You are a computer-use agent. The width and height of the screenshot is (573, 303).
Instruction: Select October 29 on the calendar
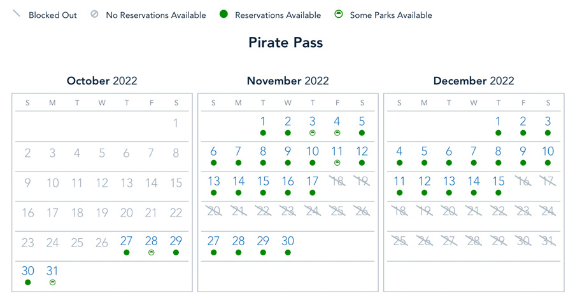pos(176,241)
